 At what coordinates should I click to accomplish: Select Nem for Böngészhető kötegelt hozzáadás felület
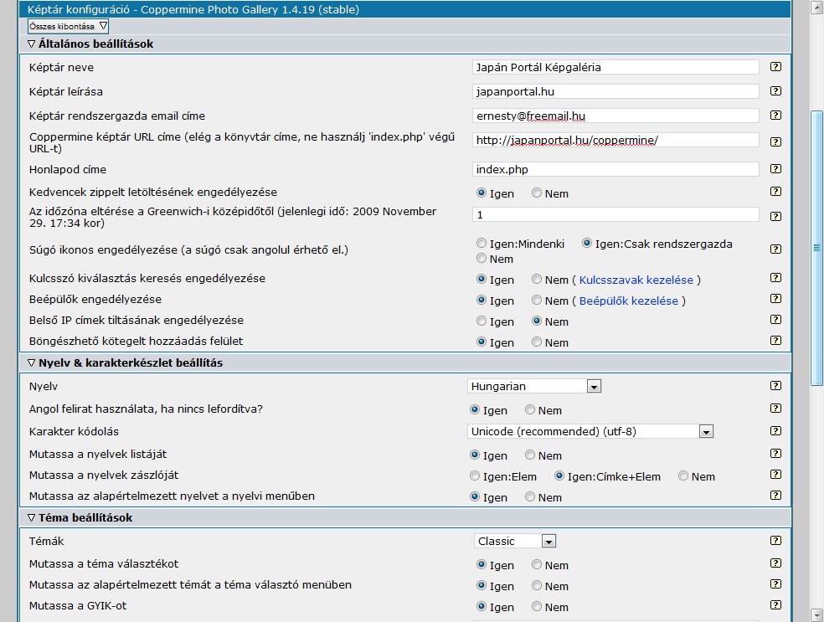[537, 342]
